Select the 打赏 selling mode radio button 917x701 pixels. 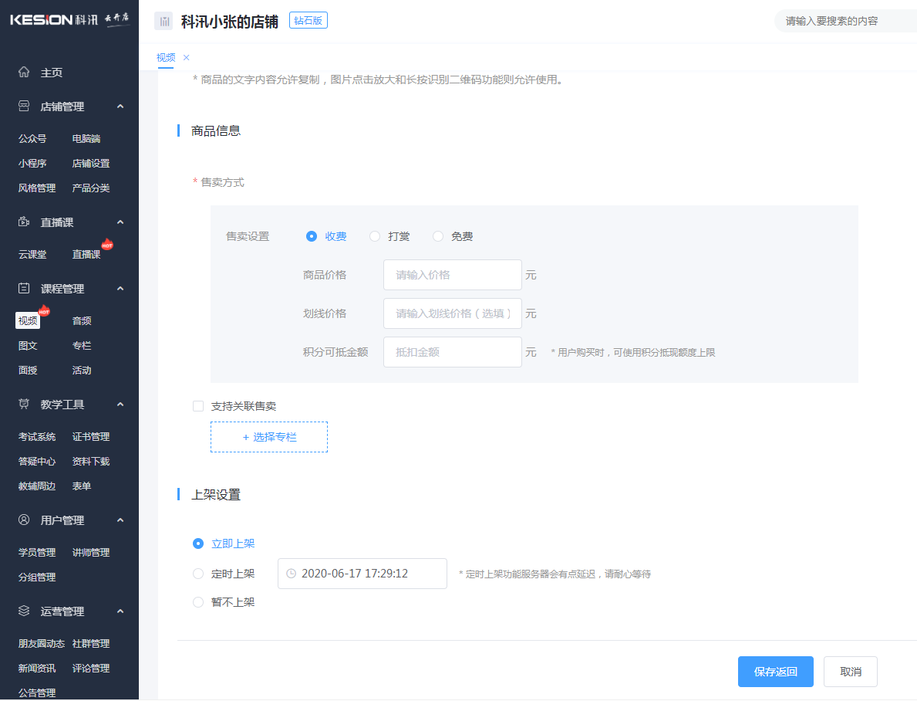tap(376, 236)
